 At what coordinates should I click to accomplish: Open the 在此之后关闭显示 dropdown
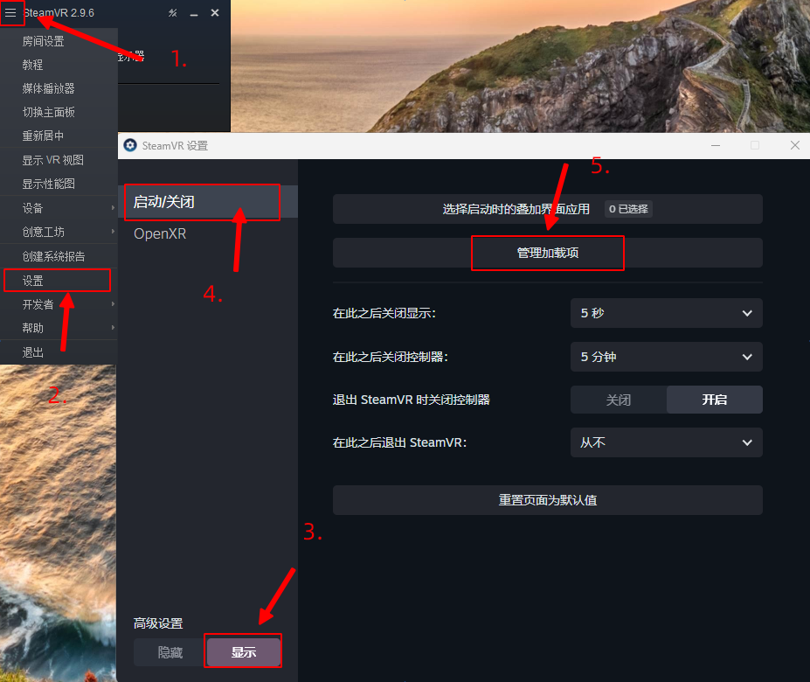point(666,313)
